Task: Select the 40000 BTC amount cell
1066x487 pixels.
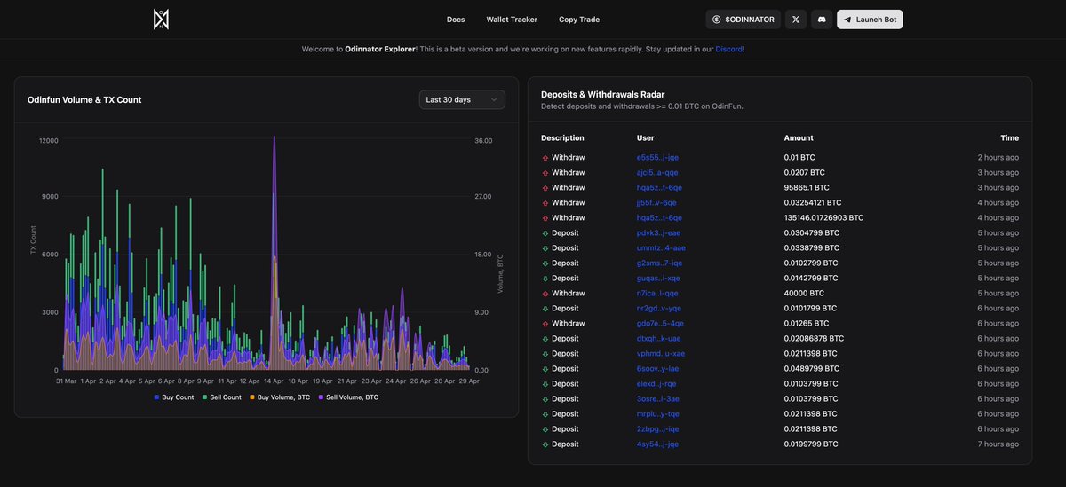Action: pos(804,294)
